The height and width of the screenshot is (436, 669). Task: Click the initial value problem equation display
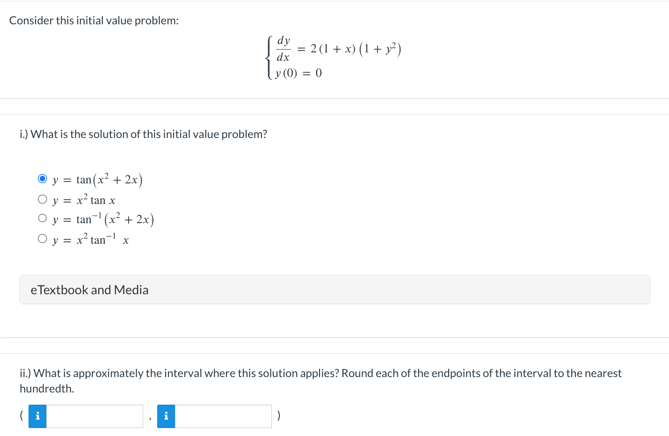(x=334, y=56)
